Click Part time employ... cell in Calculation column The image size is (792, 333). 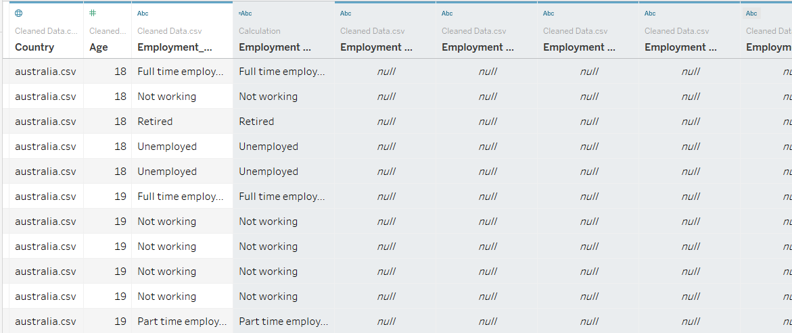283,322
